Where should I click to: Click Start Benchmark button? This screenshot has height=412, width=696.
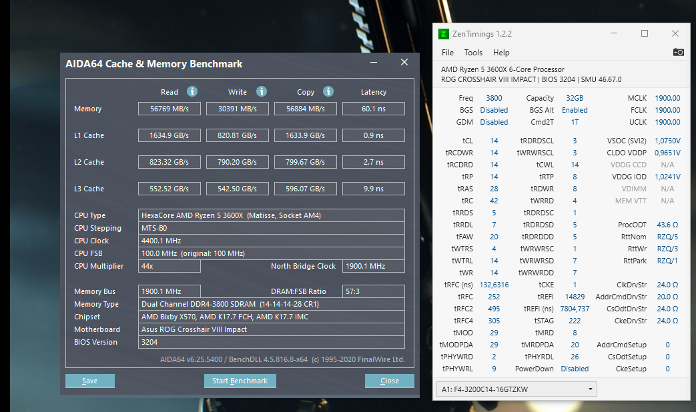[240, 381]
